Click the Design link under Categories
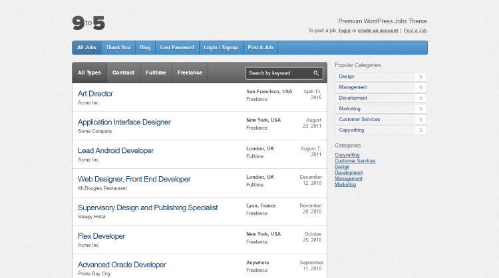The image size is (499, 278). (342, 167)
